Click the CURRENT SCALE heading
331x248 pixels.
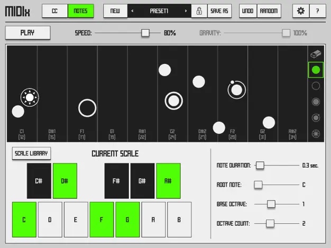tap(115, 153)
